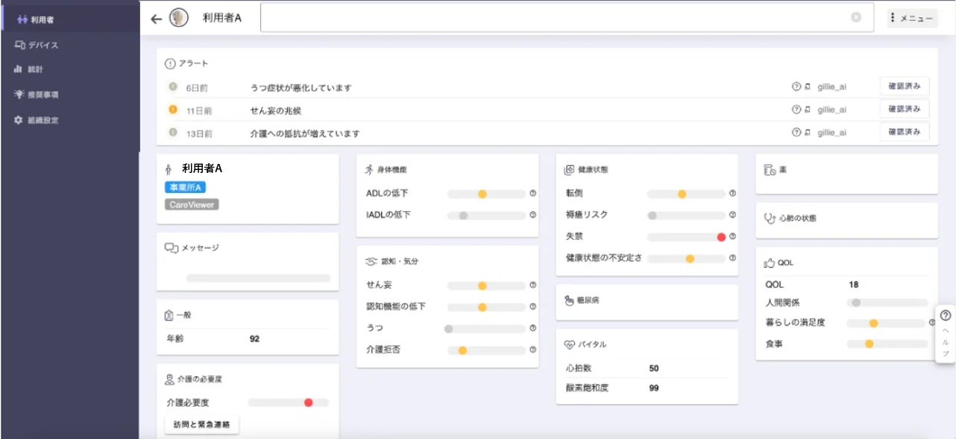Click the 訪問と緊急連絡 button
Screen dimensions: 956x439
pyautogui.click(x=201, y=424)
